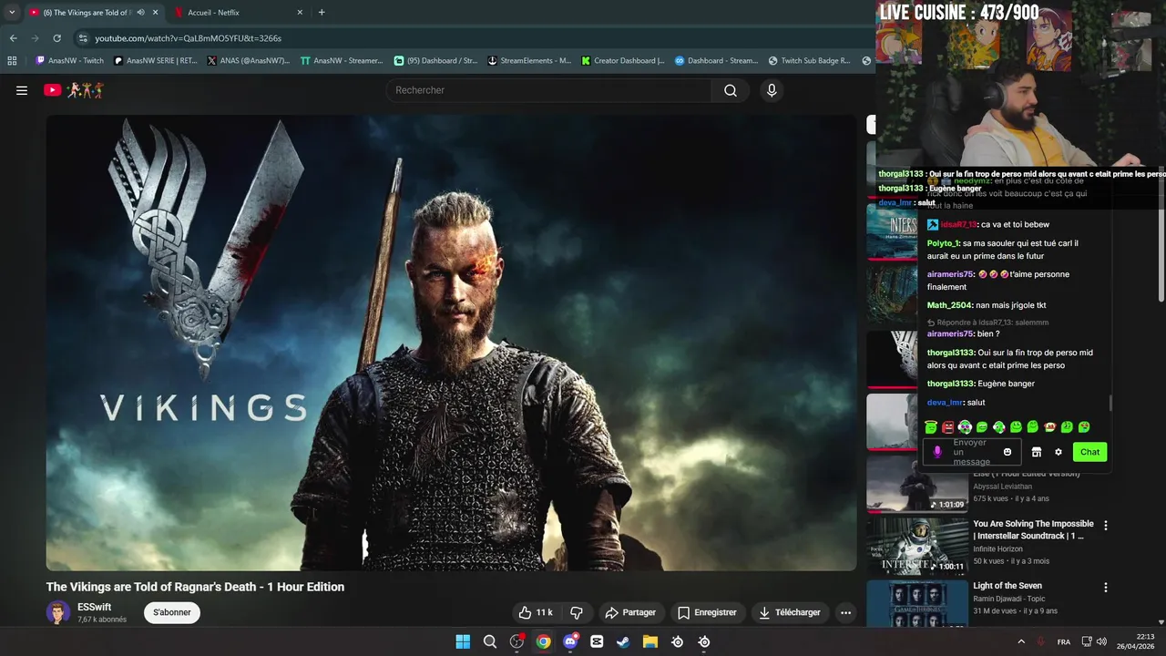Image resolution: width=1166 pixels, height=656 pixels.
Task: Click the chat panel scrollbar
Action: pos(1110,403)
